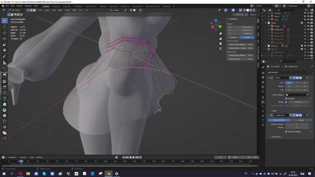Toggle Mirror Axis X button

[289, 83]
